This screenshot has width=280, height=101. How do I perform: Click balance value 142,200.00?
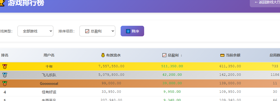[x=230, y=75]
